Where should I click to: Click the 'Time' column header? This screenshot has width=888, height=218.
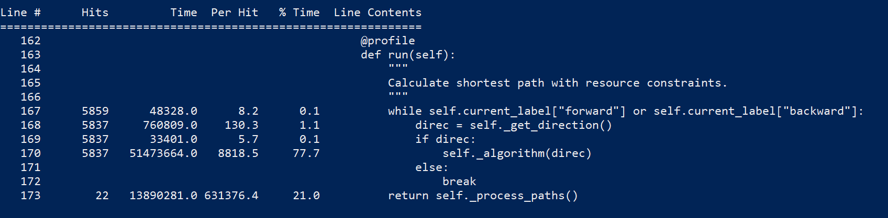pyautogui.click(x=184, y=13)
